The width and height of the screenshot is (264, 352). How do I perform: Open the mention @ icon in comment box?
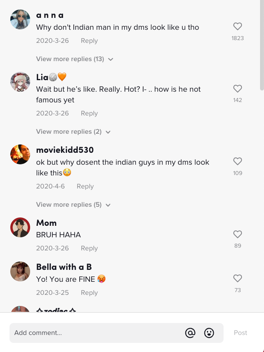pyautogui.click(x=190, y=333)
